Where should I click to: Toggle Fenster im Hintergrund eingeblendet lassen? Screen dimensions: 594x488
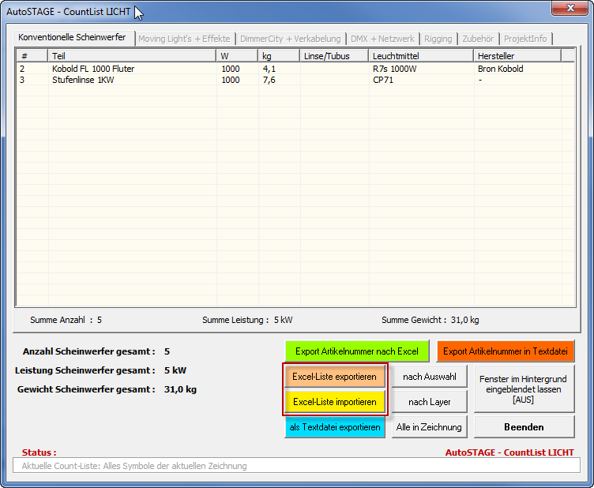pos(523,389)
